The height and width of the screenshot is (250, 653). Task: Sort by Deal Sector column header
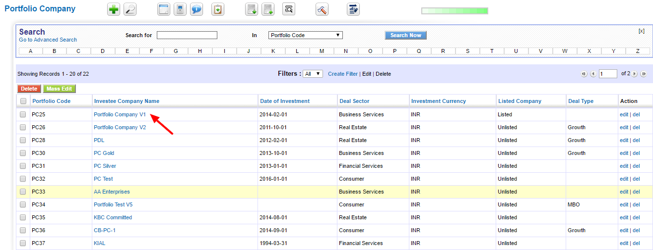click(x=354, y=101)
